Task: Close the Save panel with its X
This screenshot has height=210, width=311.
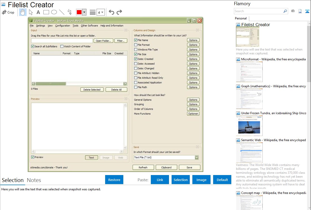Action: pos(197,147)
